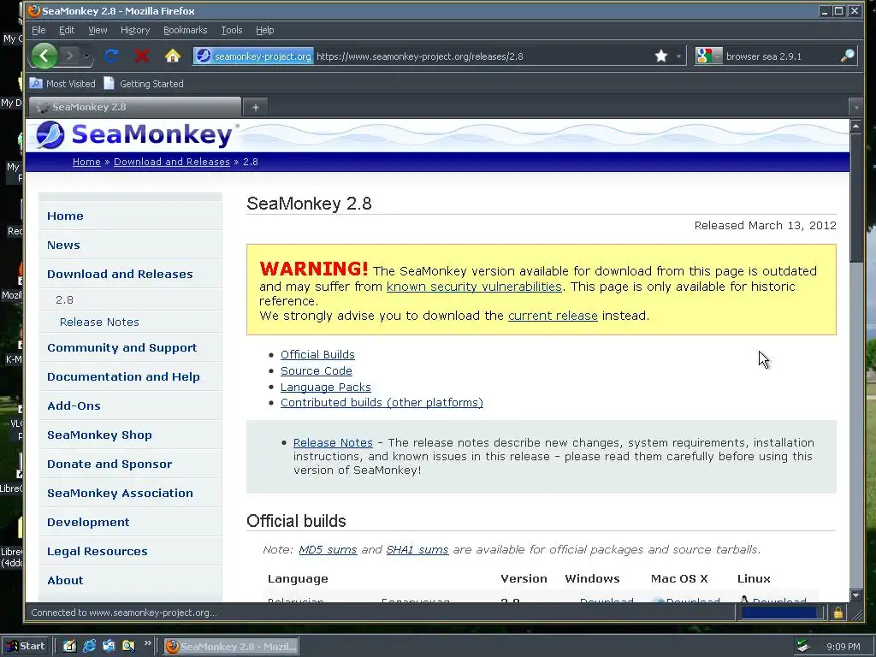Click the Home breadcrumb link
Image resolution: width=876 pixels, height=657 pixels.
point(86,162)
